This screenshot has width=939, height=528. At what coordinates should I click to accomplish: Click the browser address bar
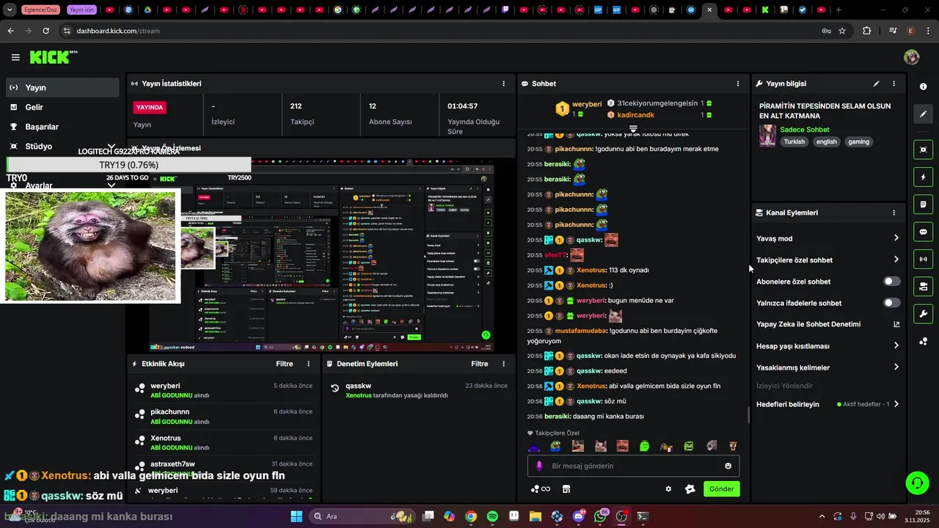coord(440,31)
